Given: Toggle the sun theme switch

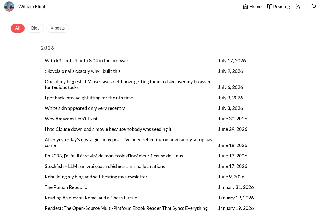Looking at the screenshot, I should coord(314,6).
